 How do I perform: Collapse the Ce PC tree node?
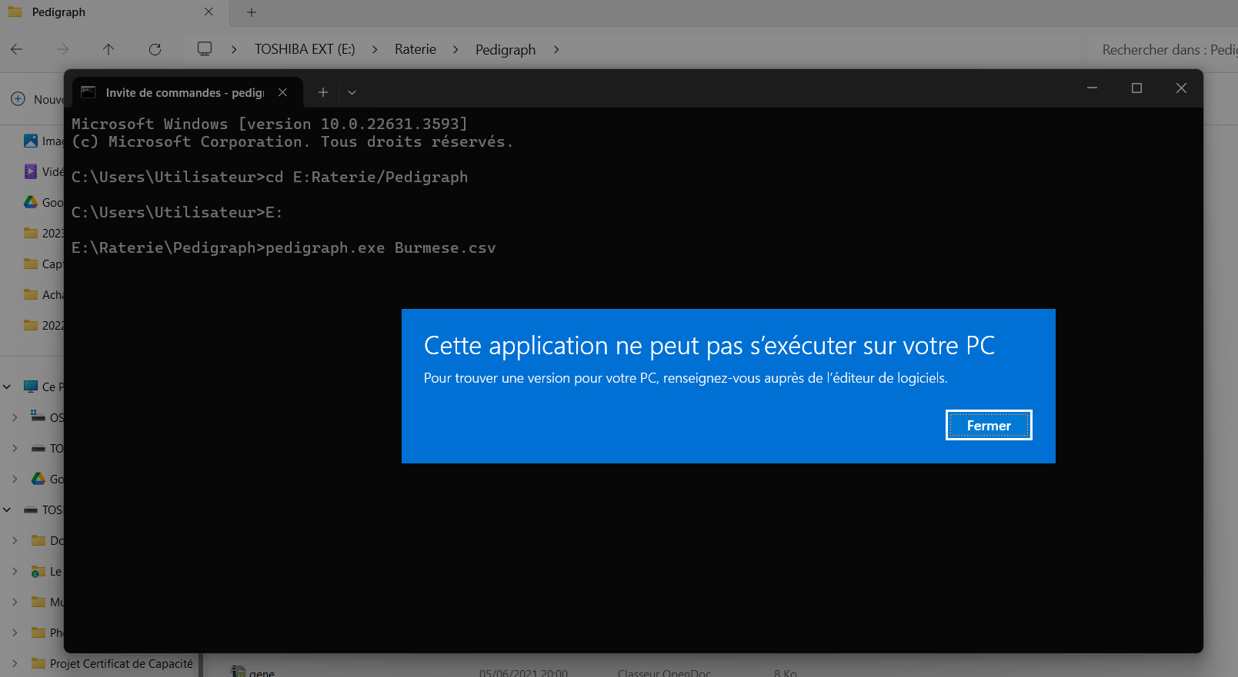pyautogui.click(x=7, y=387)
